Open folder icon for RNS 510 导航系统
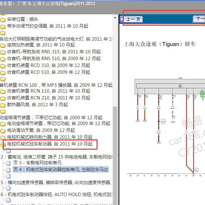205x205 pixels. 3,59
